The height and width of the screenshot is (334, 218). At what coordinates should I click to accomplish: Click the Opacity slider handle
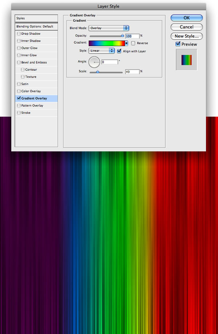(x=122, y=36)
